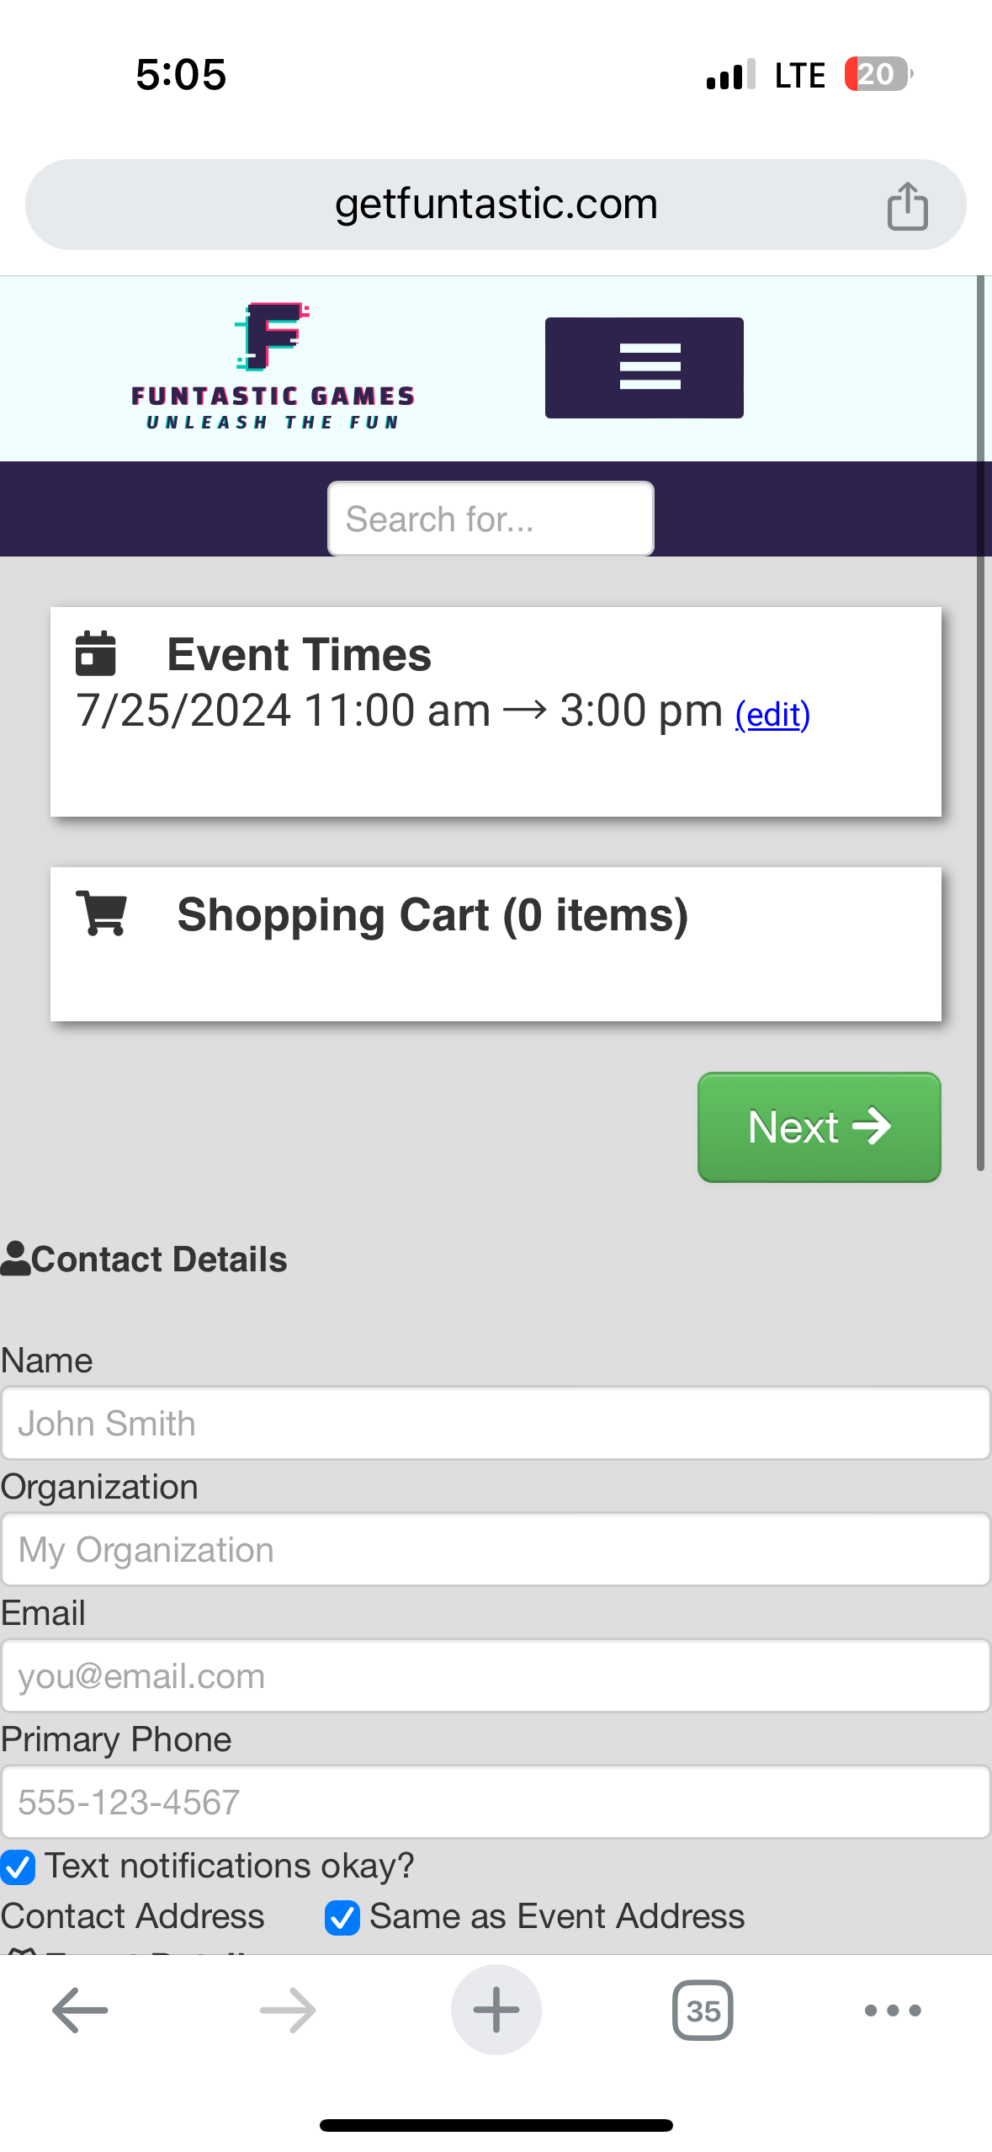Screen dimensions: 992x2152
Task: Click the calendar icon beside Event Times
Action: (x=96, y=653)
